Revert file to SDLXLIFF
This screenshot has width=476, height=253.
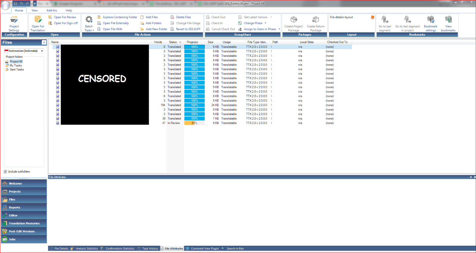tap(185, 29)
